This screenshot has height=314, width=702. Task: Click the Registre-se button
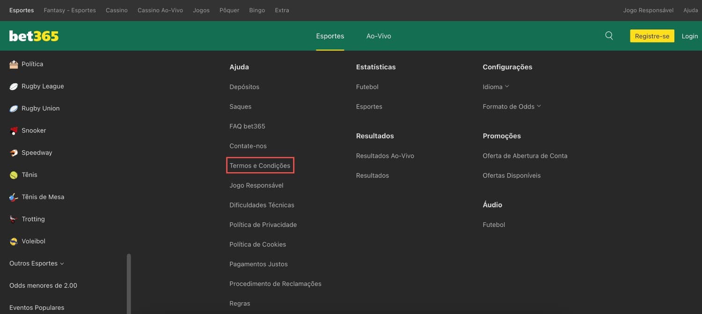click(x=652, y=36)
